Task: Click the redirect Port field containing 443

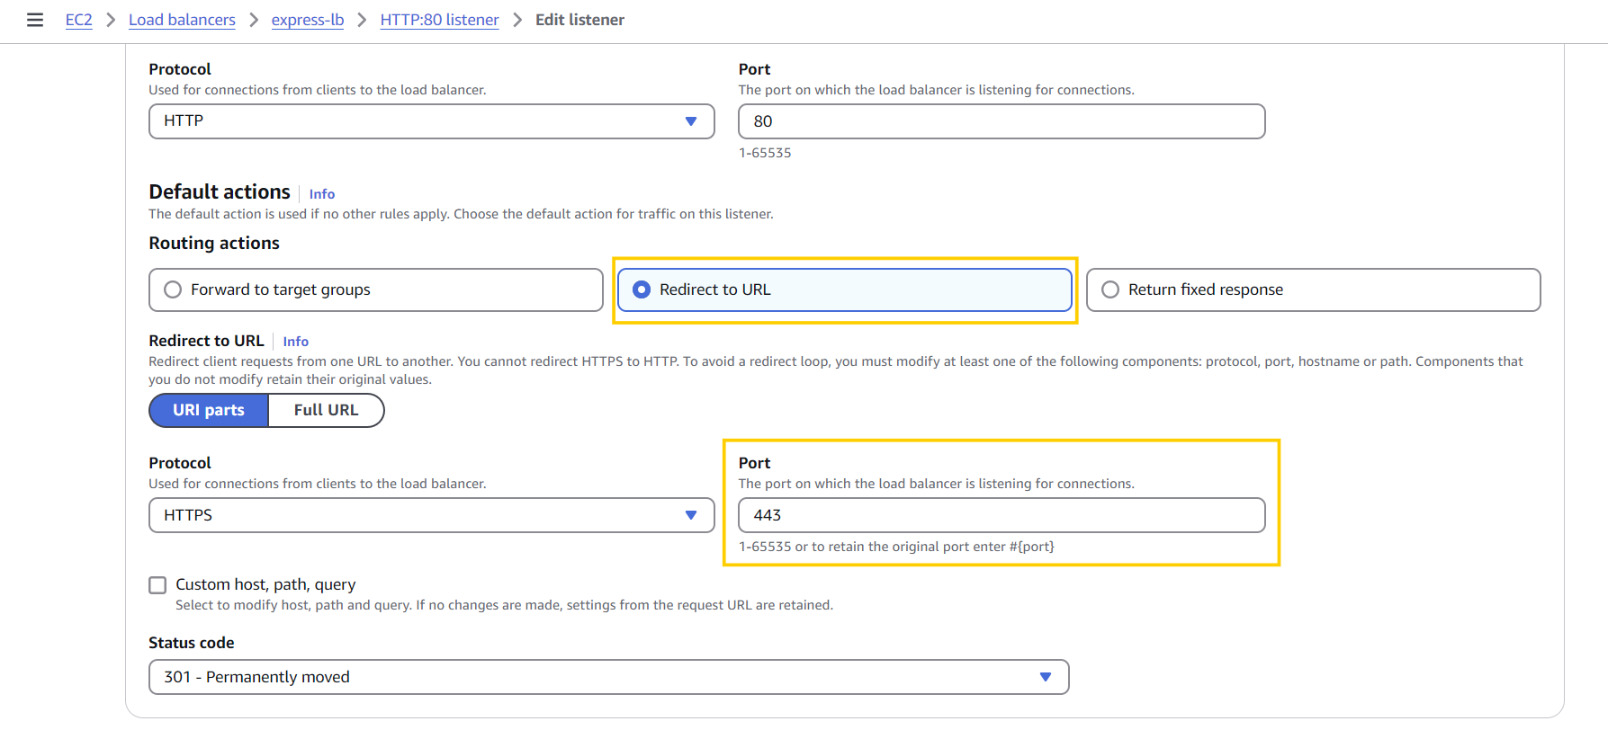Action: click(1001, 515)
